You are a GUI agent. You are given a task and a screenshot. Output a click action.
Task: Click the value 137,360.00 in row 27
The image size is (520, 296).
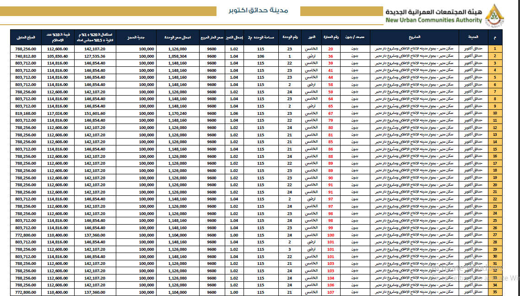95,235
